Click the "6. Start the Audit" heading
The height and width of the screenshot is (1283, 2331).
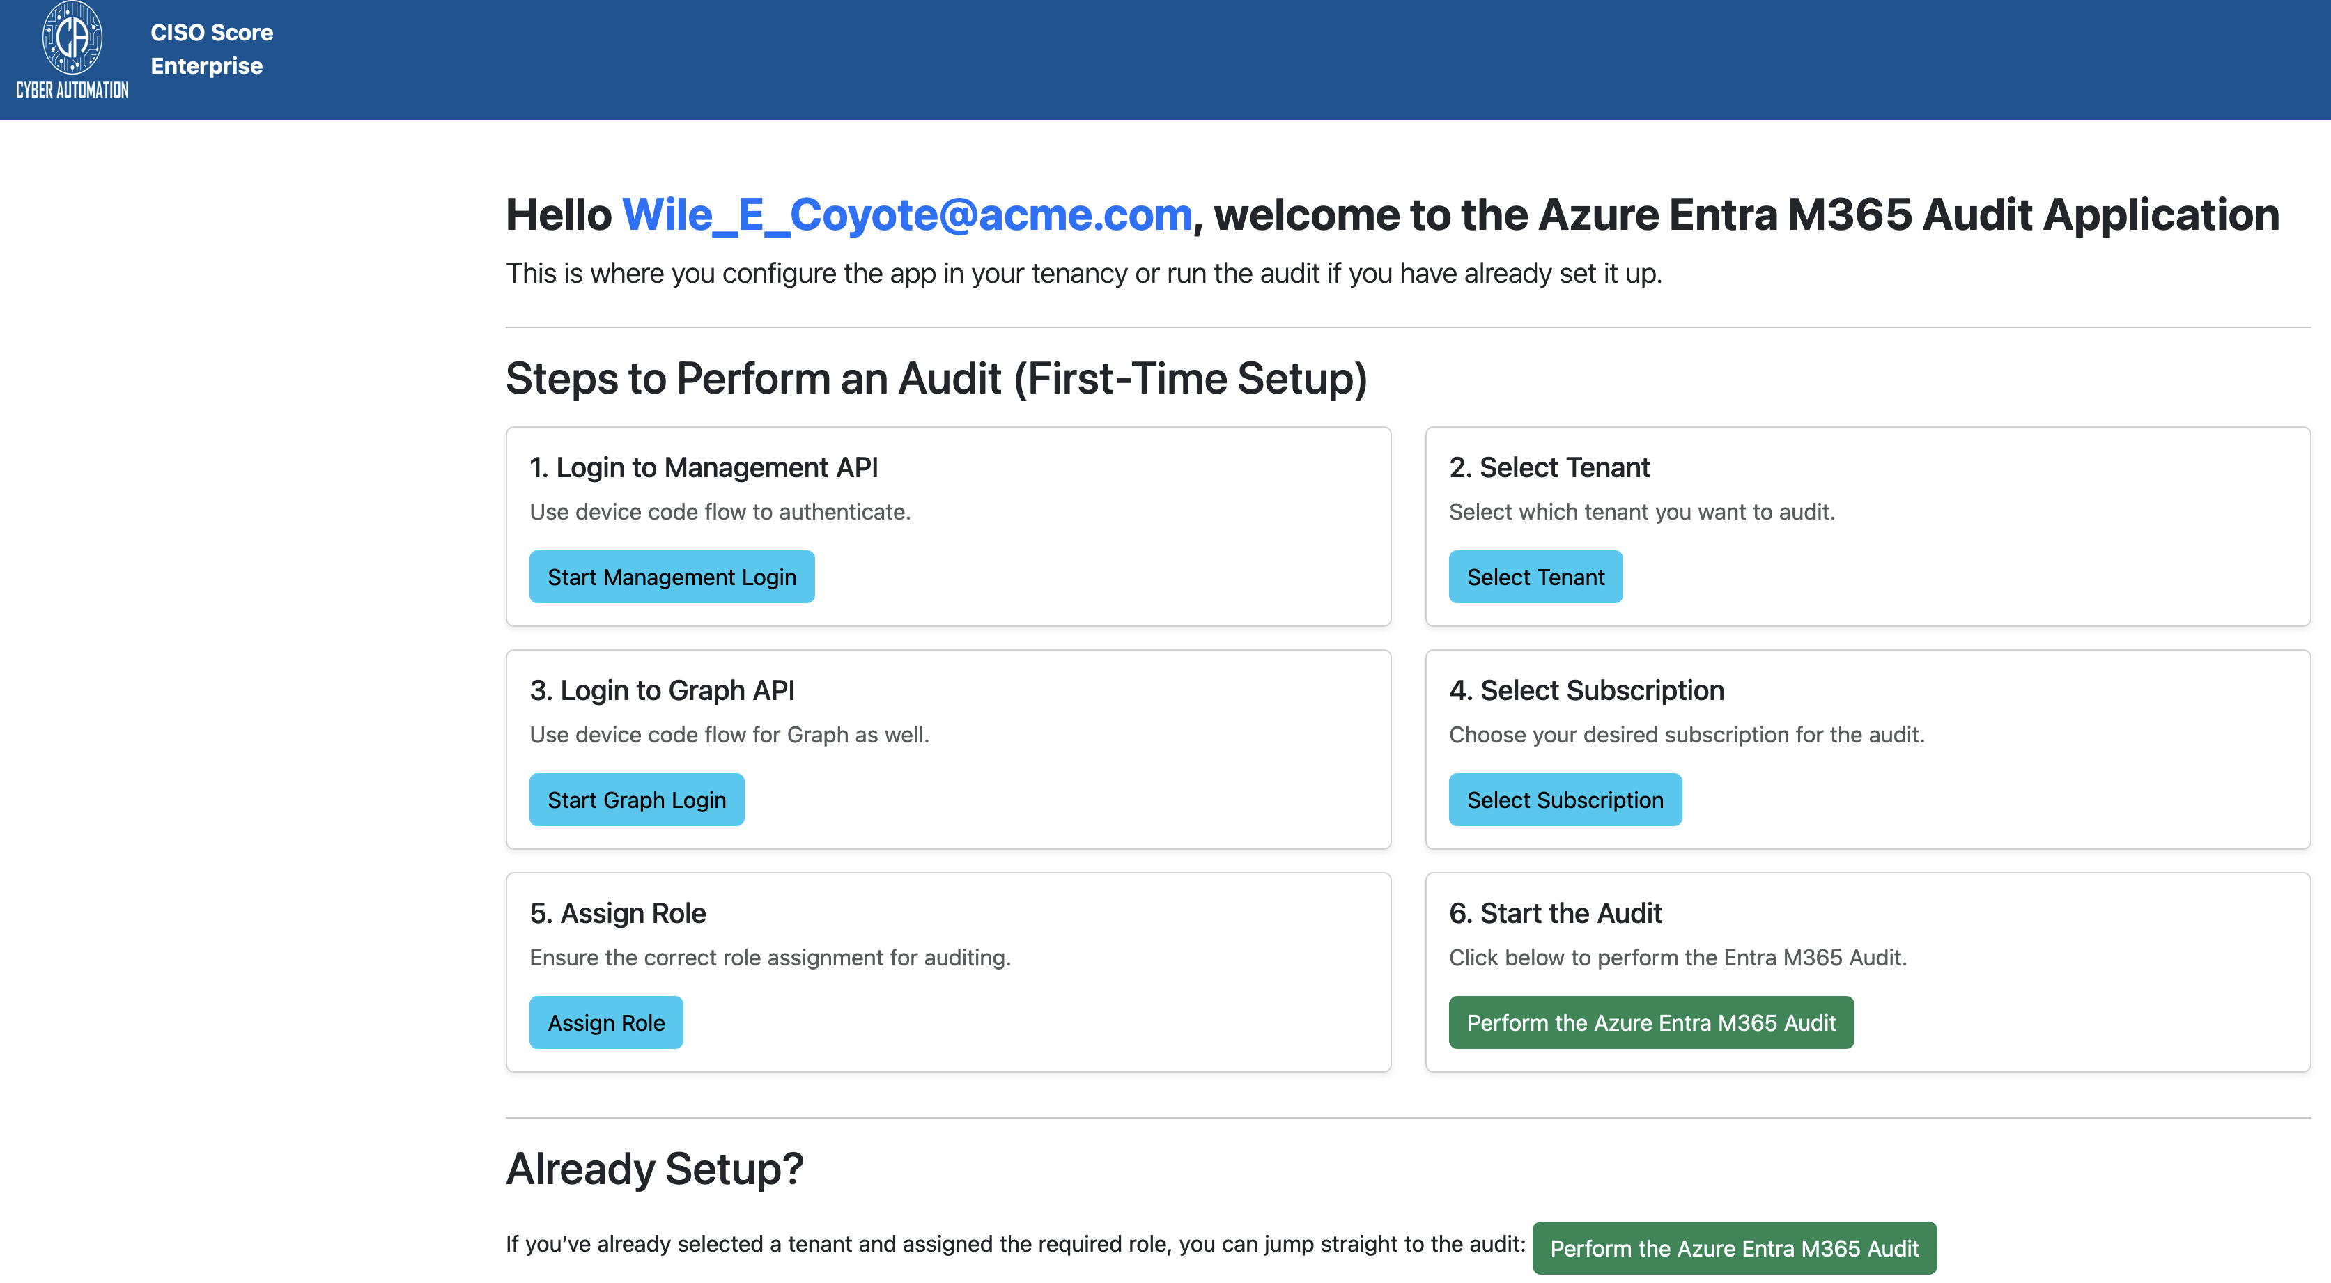click(x=1555, y=913)
